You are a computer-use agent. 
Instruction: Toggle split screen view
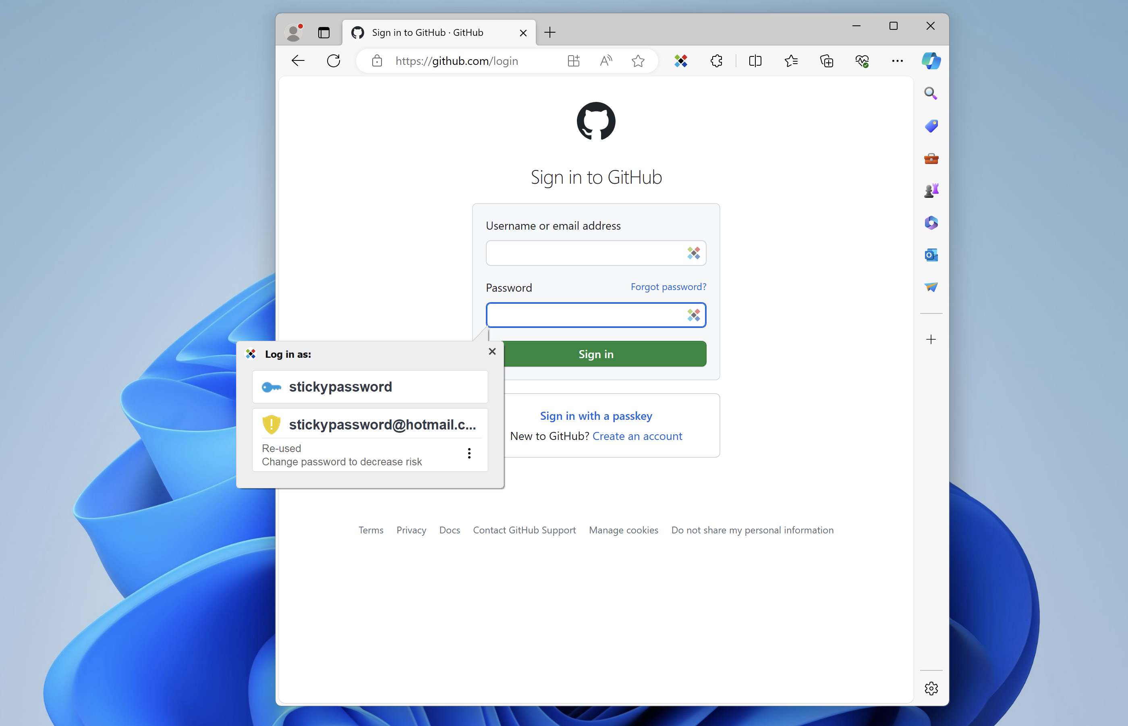click(754, 61)
